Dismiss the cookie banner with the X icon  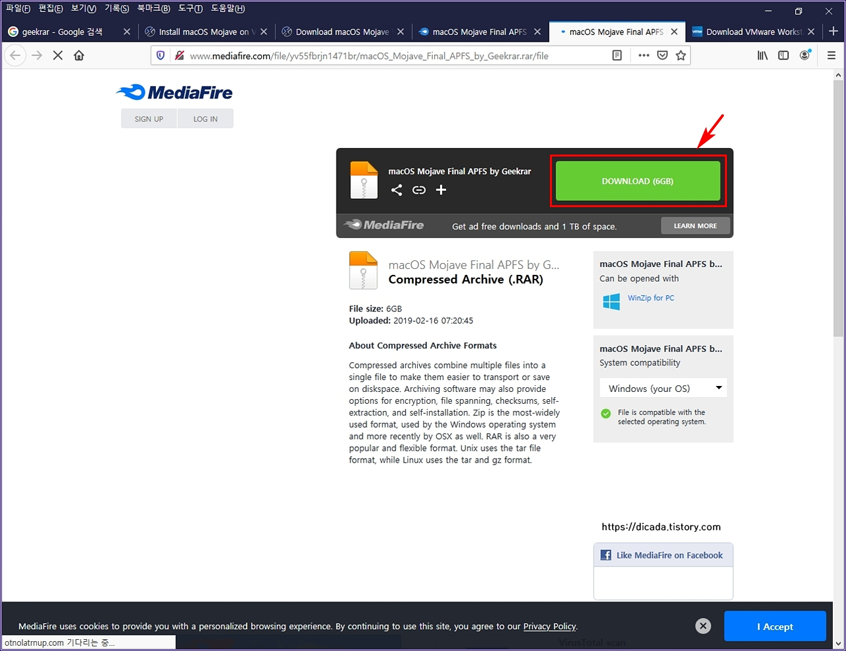pos(703,626)
